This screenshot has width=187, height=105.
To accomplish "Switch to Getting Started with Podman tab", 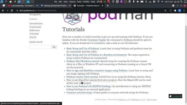I will (x=56, y=6).
